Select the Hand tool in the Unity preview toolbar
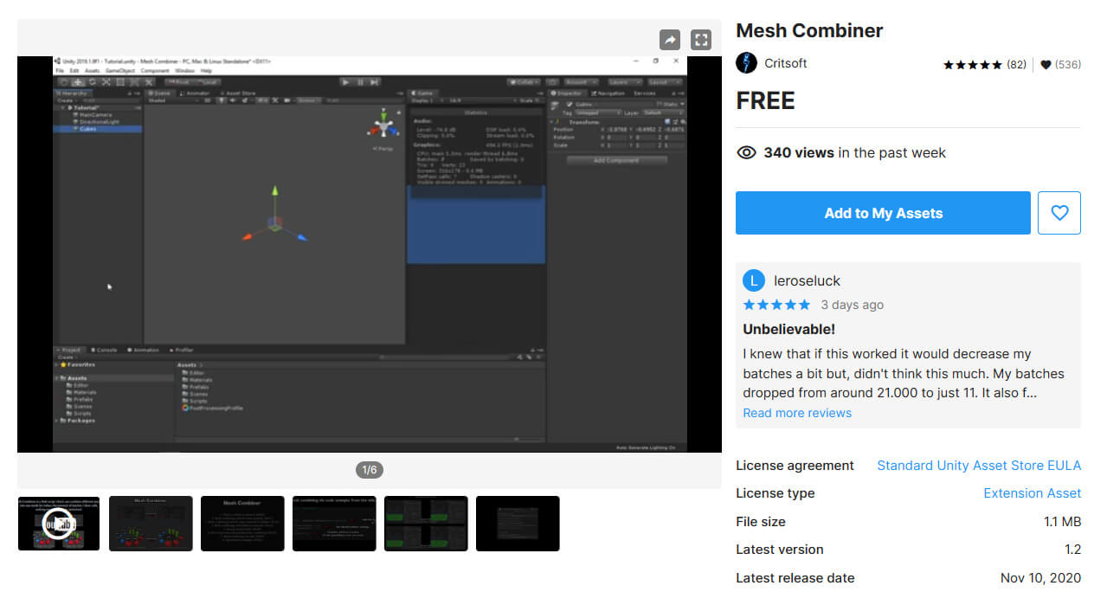 click(63, 82)
